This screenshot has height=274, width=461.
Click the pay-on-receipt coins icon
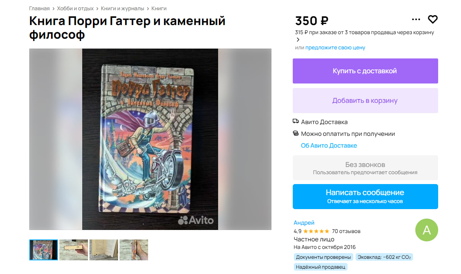pos(296,133)
